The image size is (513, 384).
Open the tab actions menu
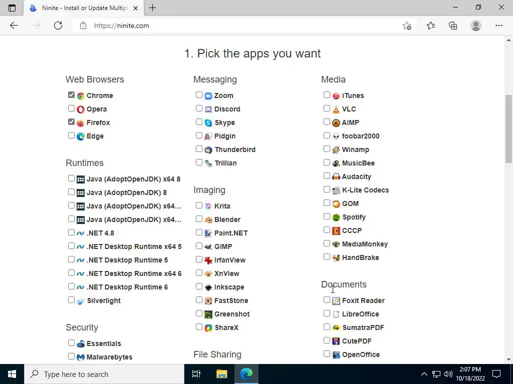12,8
